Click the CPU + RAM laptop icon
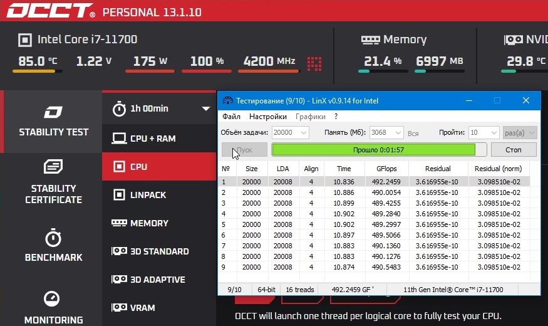The image size is (548, 326). click(x=119, y=139)
